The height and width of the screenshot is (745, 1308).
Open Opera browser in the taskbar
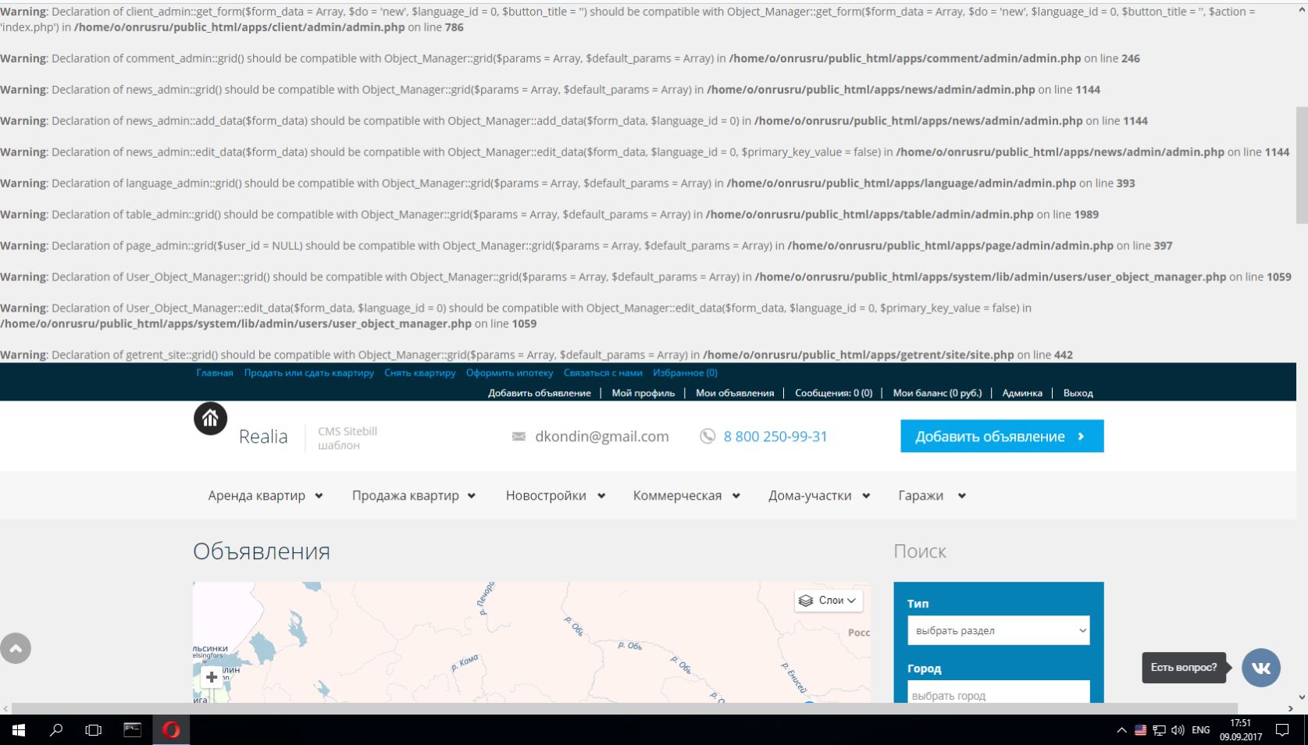click(x=171, y=729)
